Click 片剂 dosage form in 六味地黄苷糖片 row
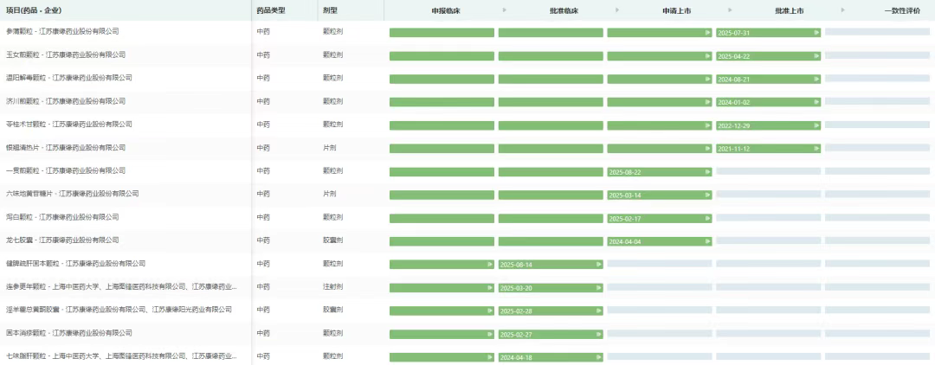This screenshot has width=935, height=365. (330, 194)
